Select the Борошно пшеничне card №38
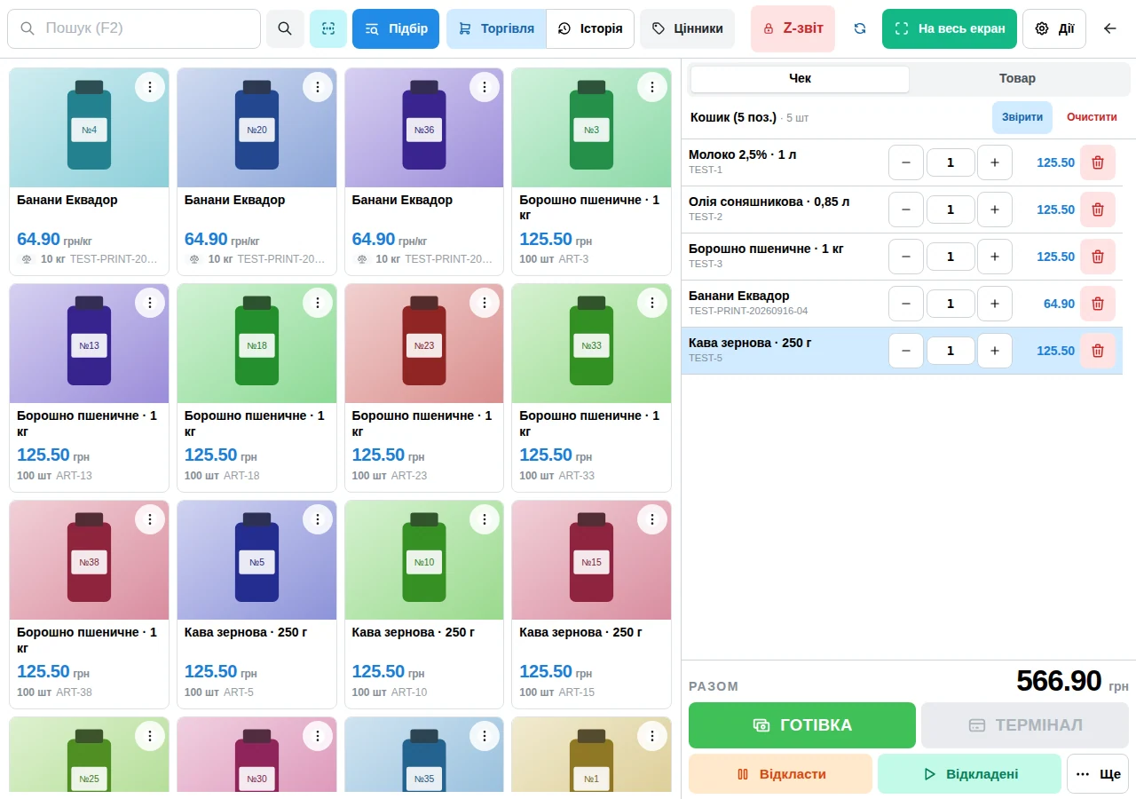 (89, 605)
